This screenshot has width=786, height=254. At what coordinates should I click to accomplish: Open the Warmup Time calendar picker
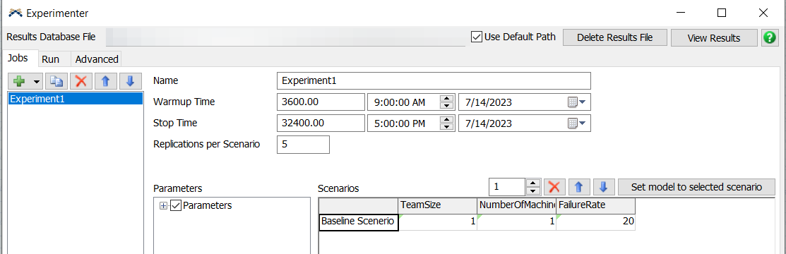[576, 102]
